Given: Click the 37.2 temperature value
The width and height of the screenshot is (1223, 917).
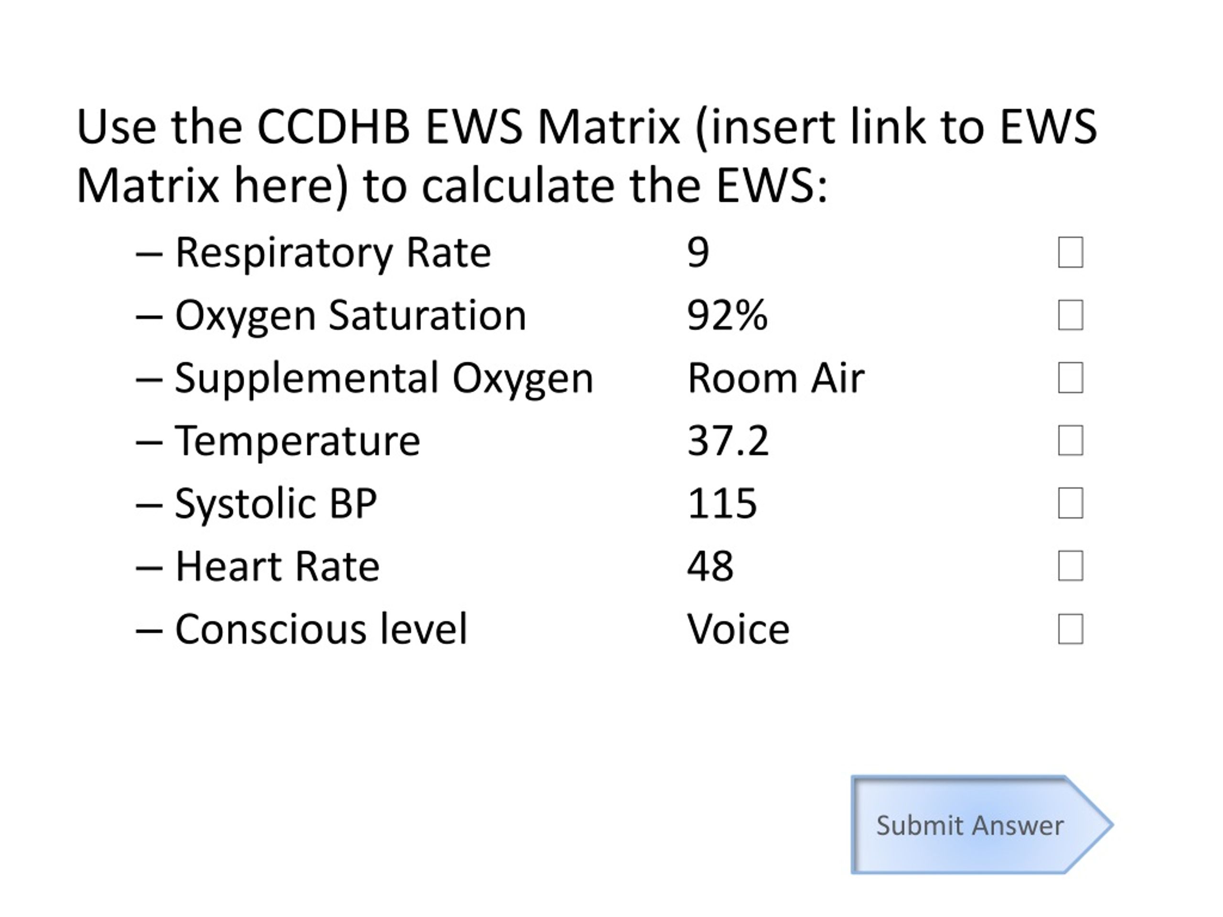Looking at the screenshot, I should pyautogui.click(x=728, y=441).
